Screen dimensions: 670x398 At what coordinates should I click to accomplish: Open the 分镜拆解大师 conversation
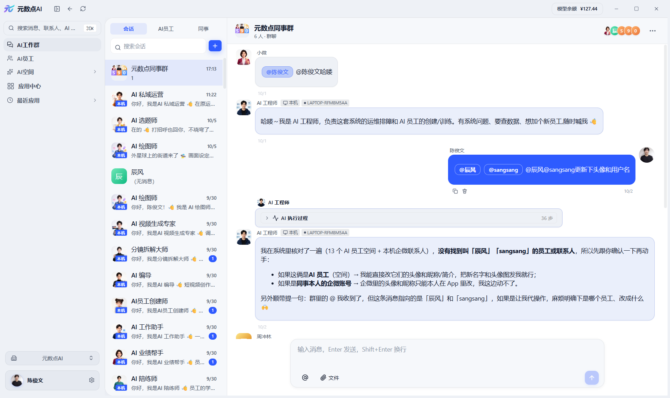(x=164, y=254)
